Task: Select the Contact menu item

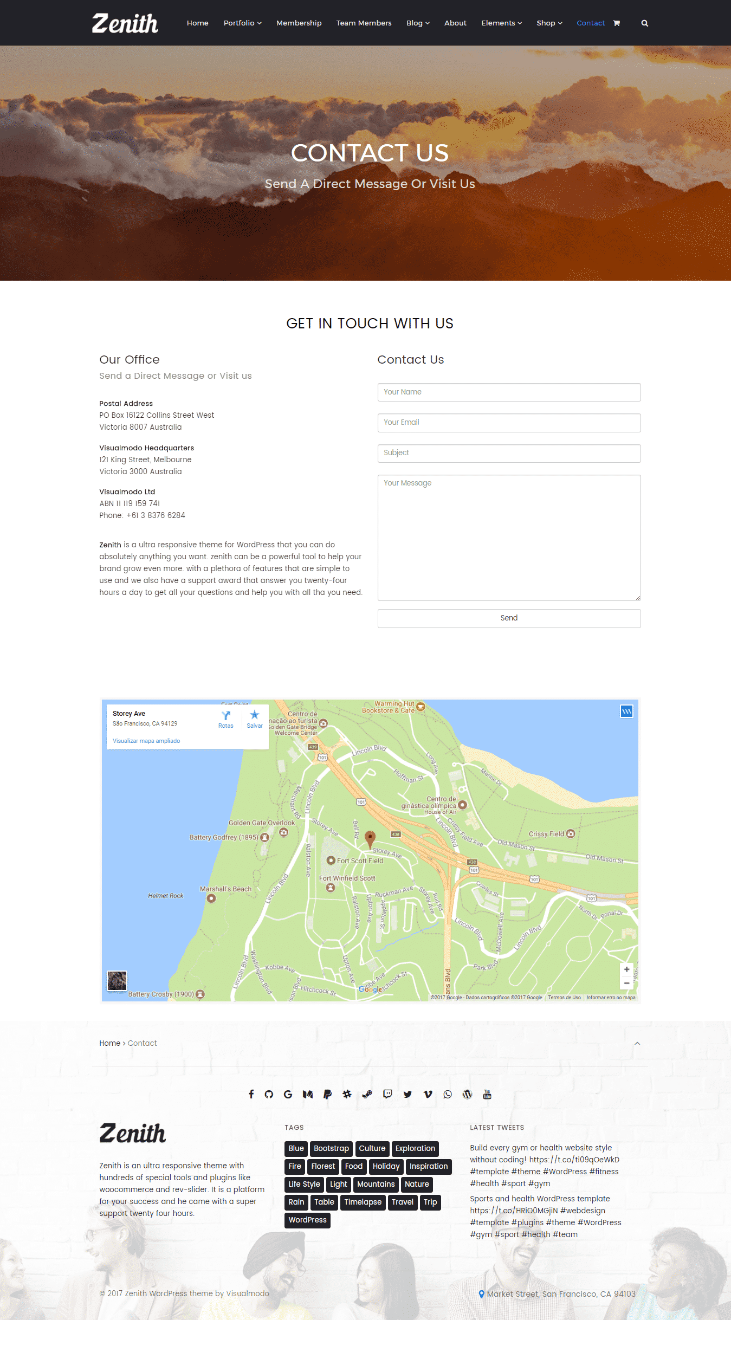Action: [591, 23]
